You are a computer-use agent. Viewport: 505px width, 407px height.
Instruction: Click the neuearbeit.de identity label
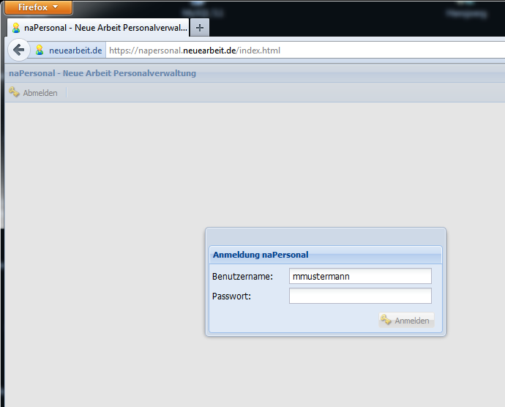coord(75,51)
